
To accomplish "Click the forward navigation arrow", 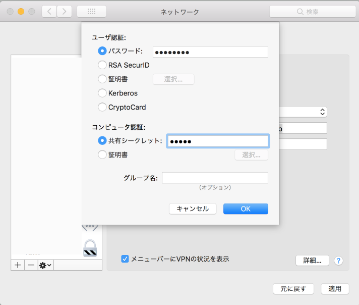I will [x=64, y=12].
